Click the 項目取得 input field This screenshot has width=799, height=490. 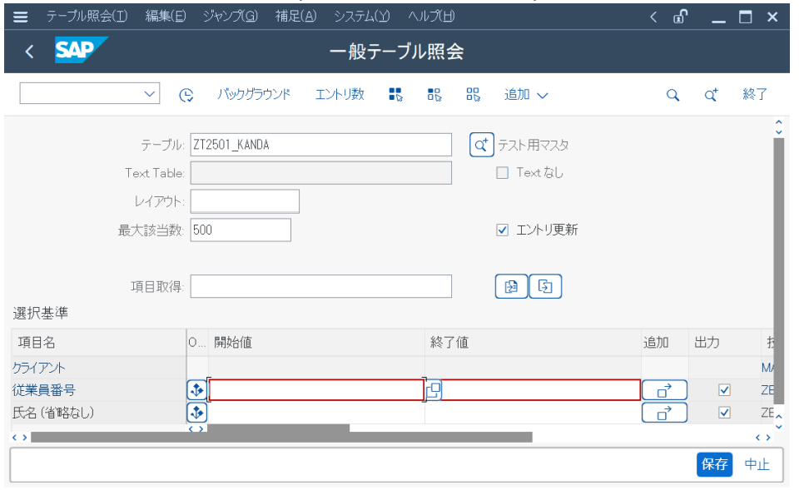pos(321,286)
